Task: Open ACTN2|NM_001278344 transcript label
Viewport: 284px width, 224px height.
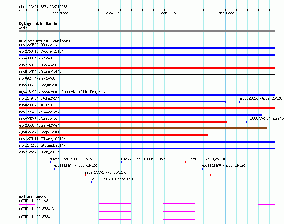Action: pos(36,217)
